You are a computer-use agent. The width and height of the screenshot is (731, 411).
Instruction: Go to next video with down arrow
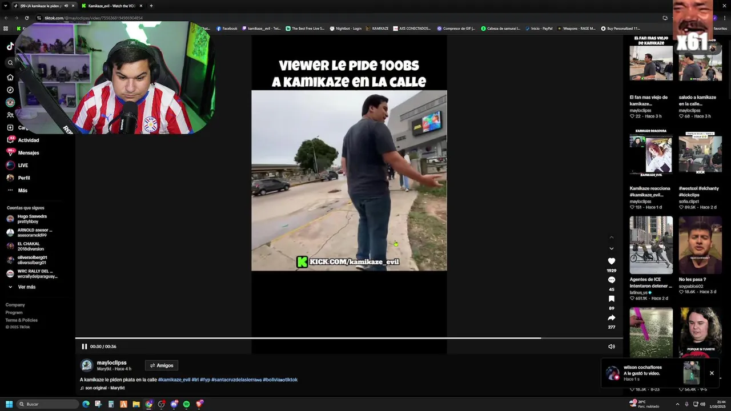pyautogui.click(x=612, y=248)
